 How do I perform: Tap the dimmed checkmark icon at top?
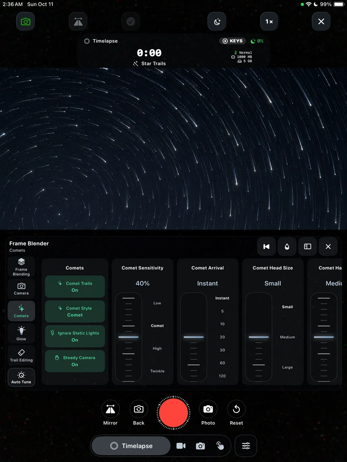[131, 21]
